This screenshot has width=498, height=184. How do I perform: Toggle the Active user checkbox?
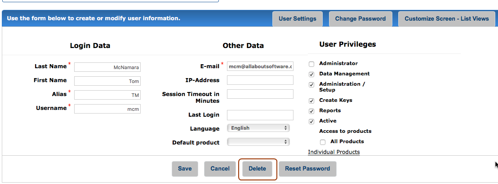click(311, 122)
